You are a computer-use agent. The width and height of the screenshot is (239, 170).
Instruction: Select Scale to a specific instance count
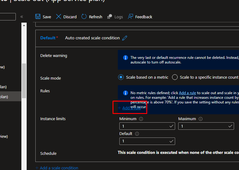coord(175,77)
